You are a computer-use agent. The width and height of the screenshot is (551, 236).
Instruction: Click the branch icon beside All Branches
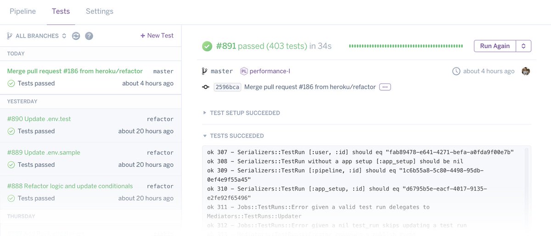[10, 36]
